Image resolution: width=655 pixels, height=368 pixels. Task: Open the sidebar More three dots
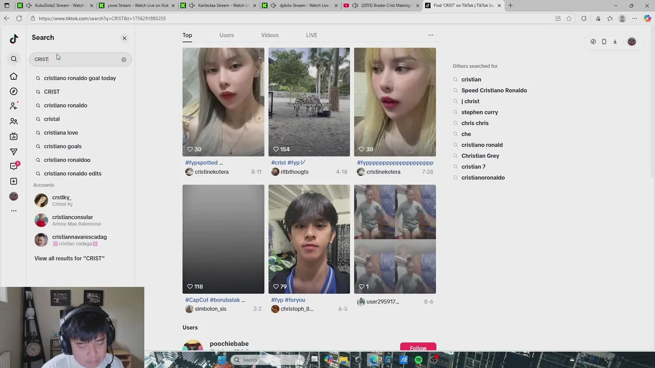pyautogui.click(x=14, y=211)
